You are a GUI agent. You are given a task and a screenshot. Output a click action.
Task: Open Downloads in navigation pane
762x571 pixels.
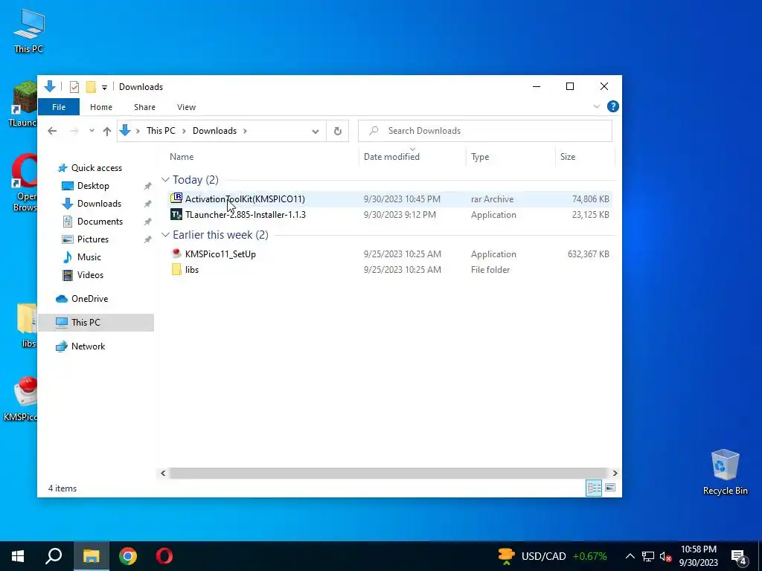(99, 204)
